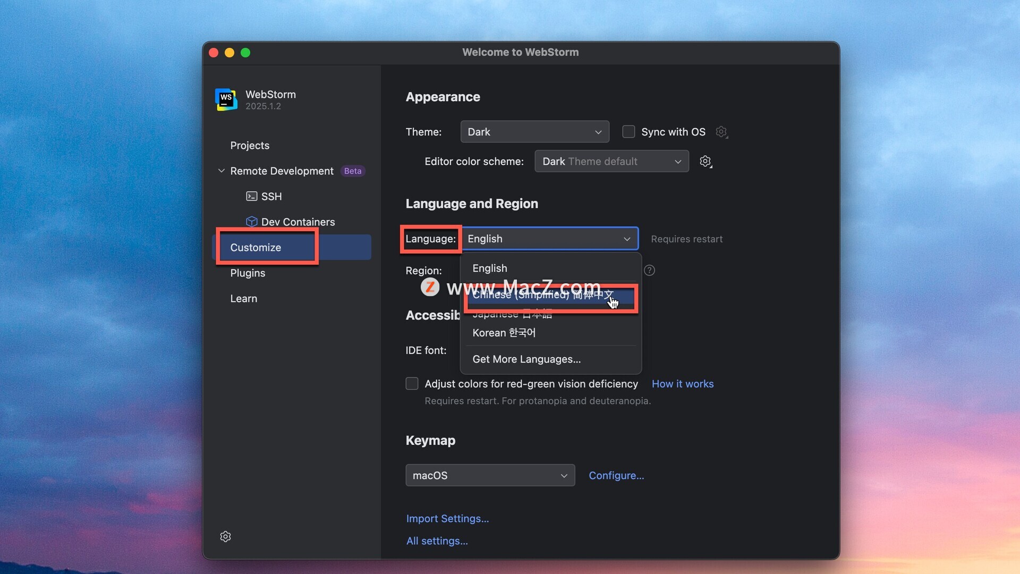
Task: Click the Language and Region heading
Action: [x=472, y=204]
